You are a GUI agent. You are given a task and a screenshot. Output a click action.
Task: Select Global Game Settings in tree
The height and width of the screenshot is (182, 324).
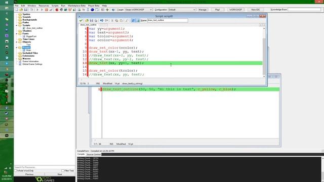coord(32,64)
